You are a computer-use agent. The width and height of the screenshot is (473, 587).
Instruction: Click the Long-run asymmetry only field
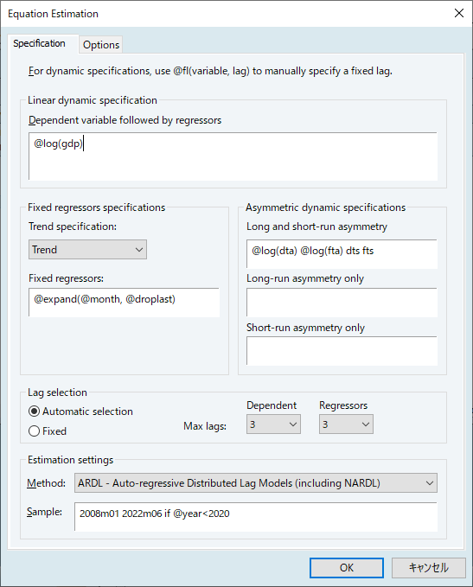(342, 303)
